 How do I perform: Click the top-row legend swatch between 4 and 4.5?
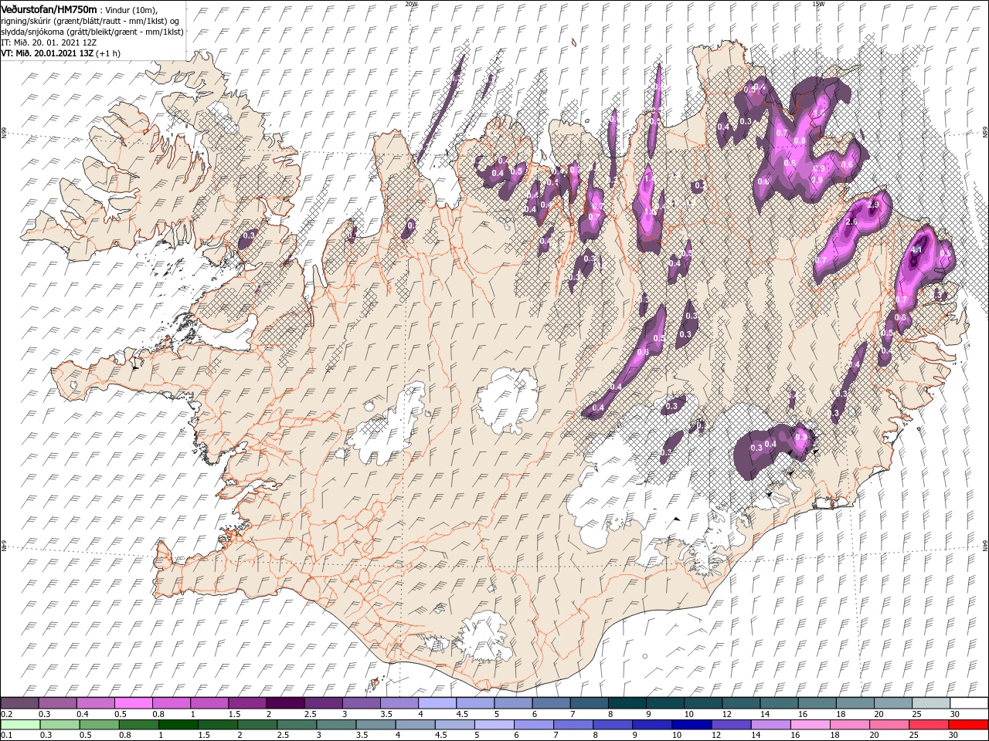click(x=437, y=703)
